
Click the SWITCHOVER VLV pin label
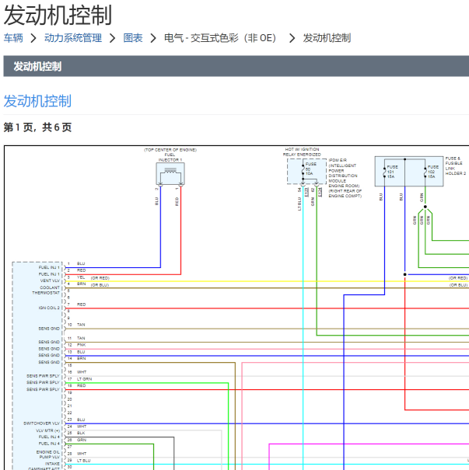click(42, 423)
